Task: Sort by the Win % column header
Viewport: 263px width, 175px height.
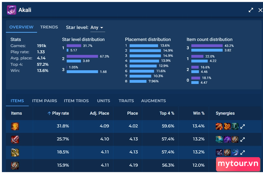Action: (x=199, y=113)
